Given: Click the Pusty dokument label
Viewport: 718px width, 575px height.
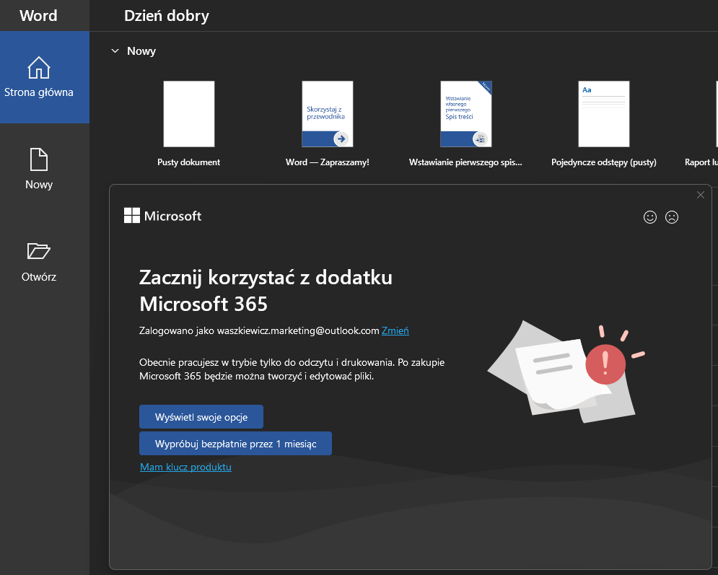Looking at the screenshot, I should [x=188, y=162].
